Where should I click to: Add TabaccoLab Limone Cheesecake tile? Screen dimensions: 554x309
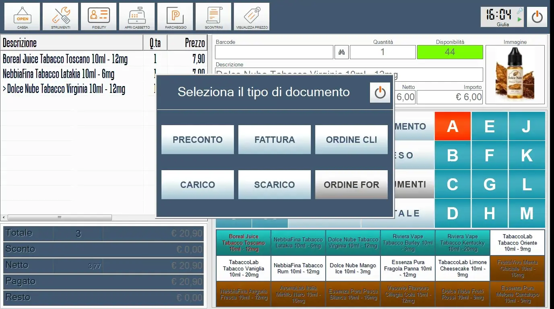click(x=463, y=268)
